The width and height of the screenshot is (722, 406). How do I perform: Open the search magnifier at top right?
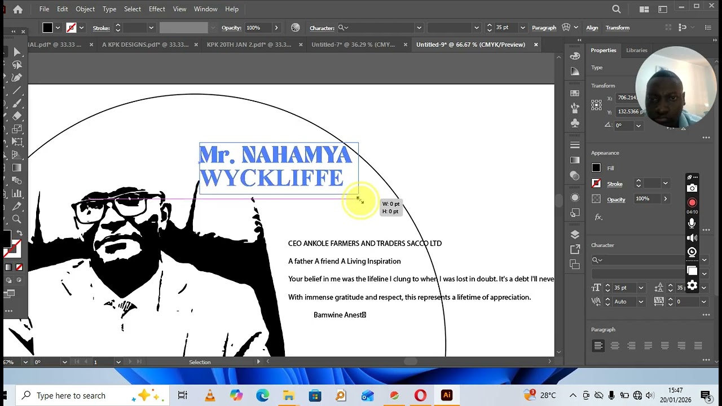[x=617, y=9]
